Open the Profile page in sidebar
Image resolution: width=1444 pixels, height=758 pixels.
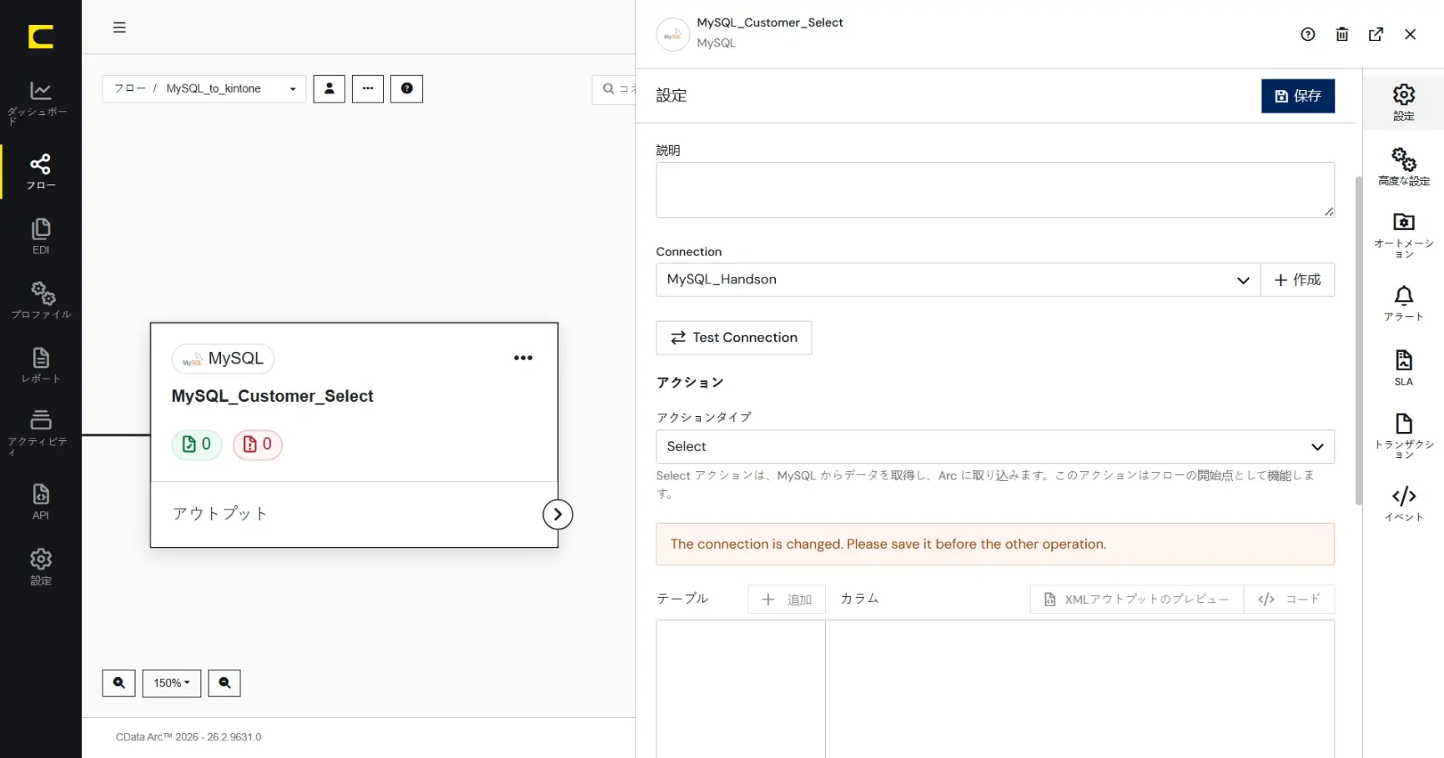coord(40,300)
